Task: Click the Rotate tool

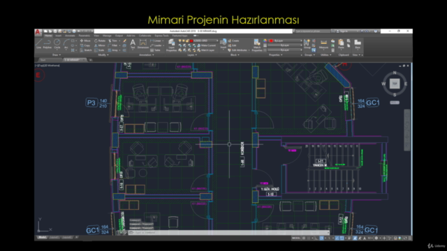Action: pos(100,40)
